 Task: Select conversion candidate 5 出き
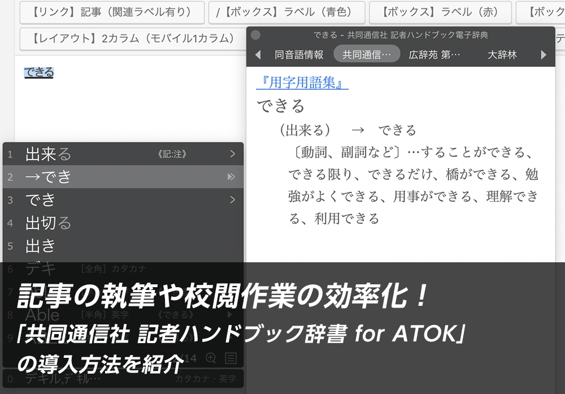tap(123, 246)
